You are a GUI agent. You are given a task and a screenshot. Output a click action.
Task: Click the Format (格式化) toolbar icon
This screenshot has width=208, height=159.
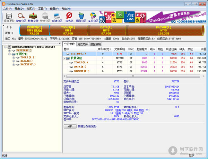pos(69,17)
